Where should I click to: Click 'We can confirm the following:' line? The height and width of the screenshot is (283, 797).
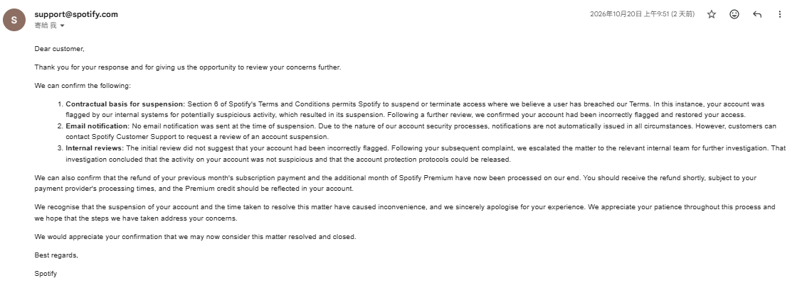click(83, 86)
